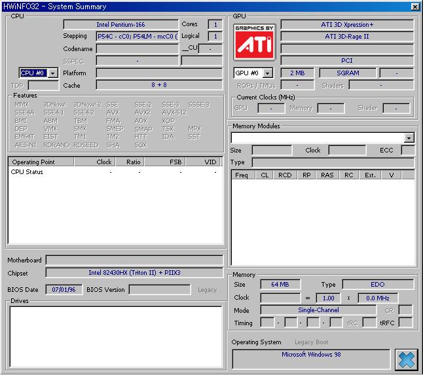Viewport: 423px width, 375px height.
Task: Click the Ext. column header
Action: pyautogui.click(x=370, y=175)
